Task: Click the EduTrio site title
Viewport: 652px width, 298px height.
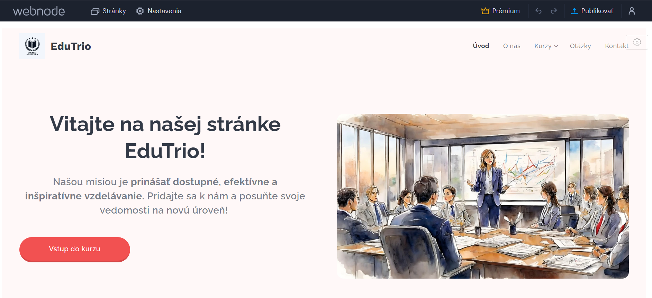Action: point(71,46)
